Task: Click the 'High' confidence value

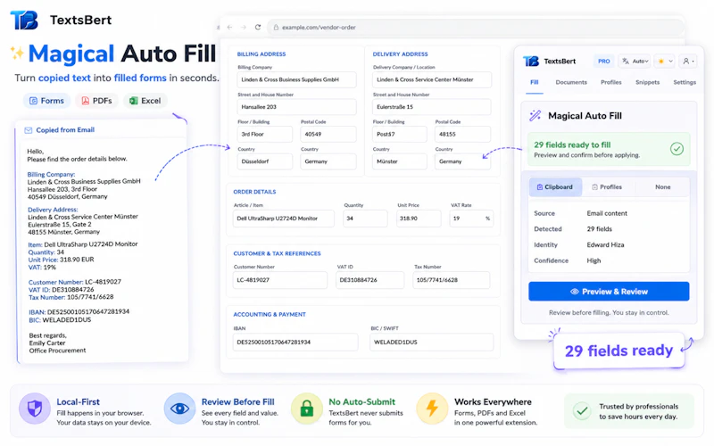Action: point(594,260)
